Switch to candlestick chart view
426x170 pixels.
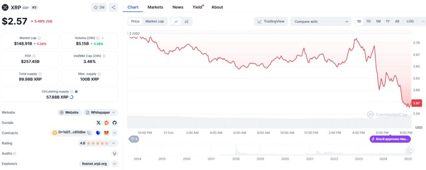186,22
